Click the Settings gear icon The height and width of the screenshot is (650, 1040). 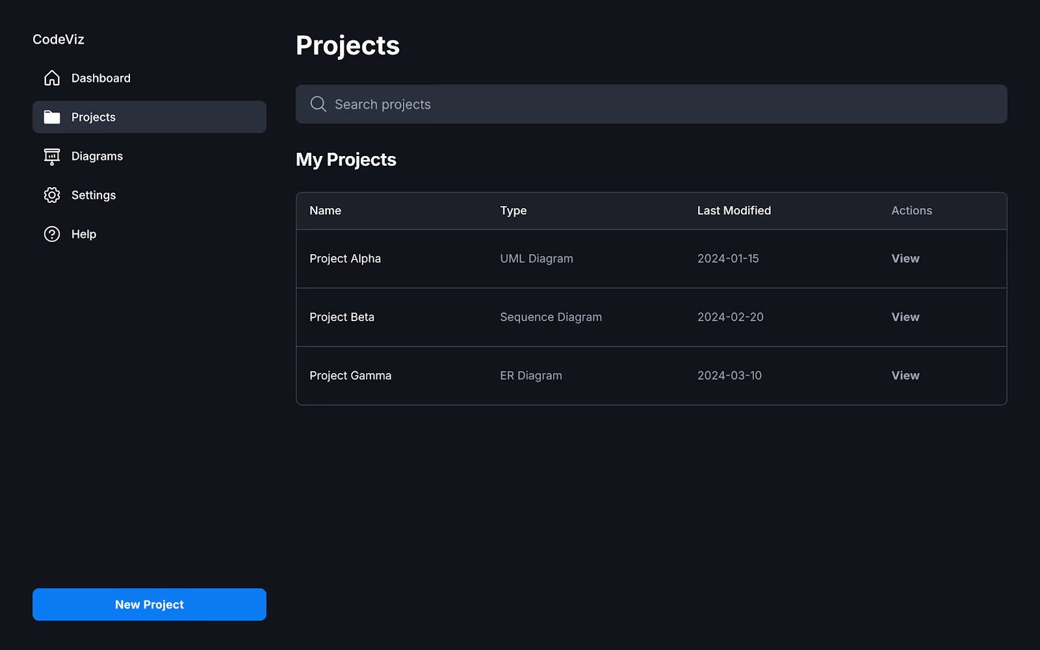pos(51,195)
